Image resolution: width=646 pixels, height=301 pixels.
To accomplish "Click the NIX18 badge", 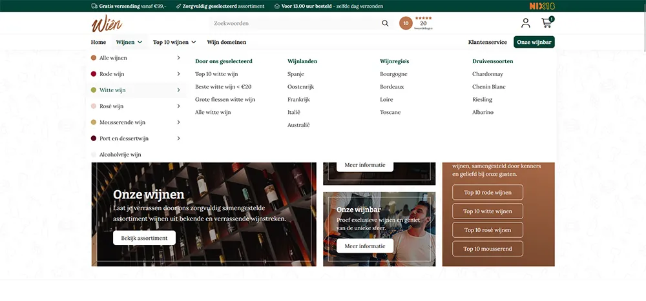I will tap(542, 6).
